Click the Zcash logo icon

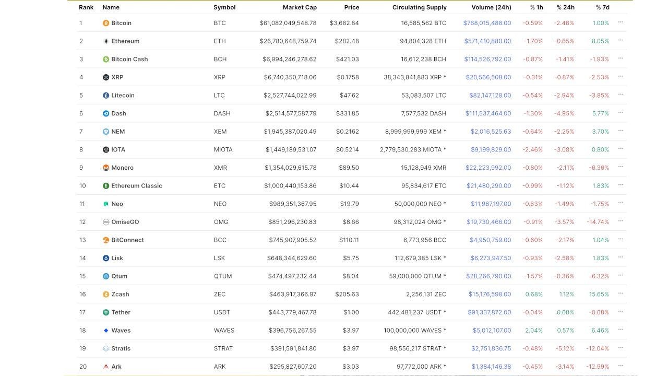(106, 295)
